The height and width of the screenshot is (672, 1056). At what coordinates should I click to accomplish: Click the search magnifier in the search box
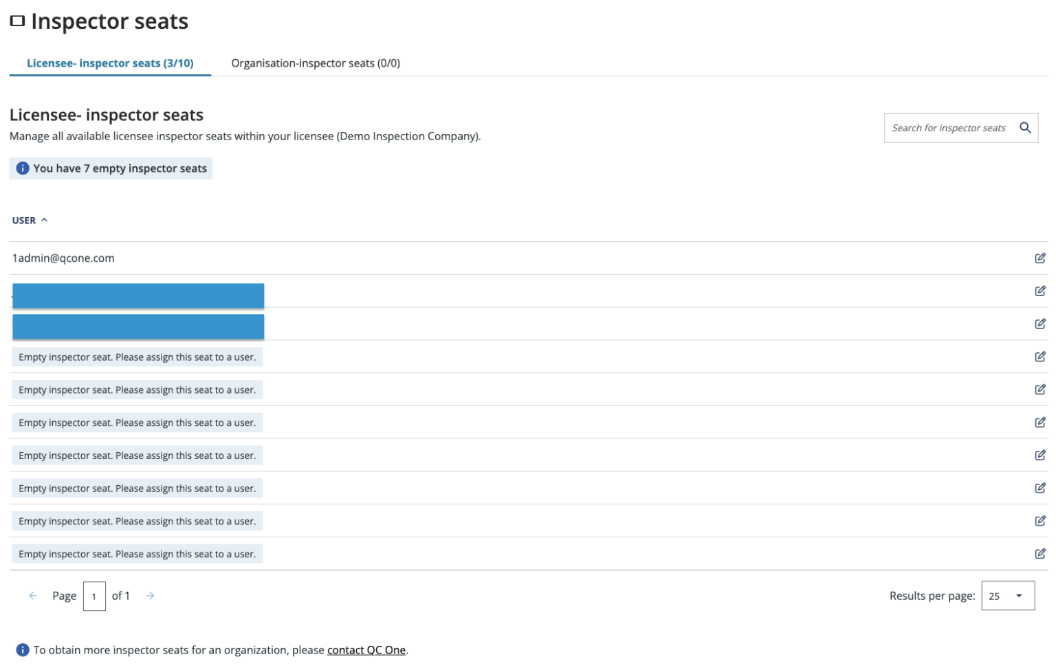tap(1026, 127)
